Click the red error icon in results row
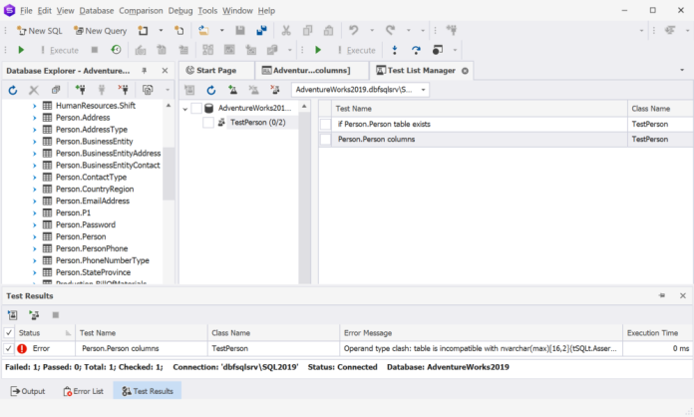The width and height of the screenshot is (694, 417). tap(22, 349)
